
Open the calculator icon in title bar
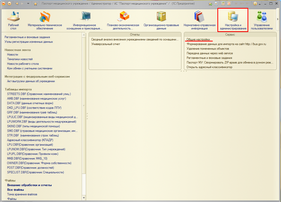pos(223,4)
